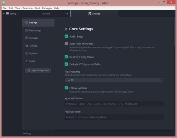The width and height of the screenshot is (177, 138).
Task: Open the Help menu
Action: pos(57,8)
